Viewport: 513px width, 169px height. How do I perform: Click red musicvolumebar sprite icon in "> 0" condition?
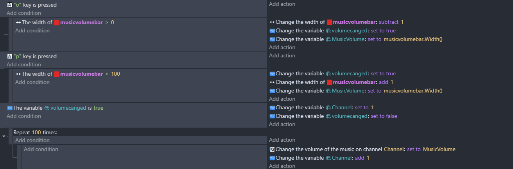[56, 23]
